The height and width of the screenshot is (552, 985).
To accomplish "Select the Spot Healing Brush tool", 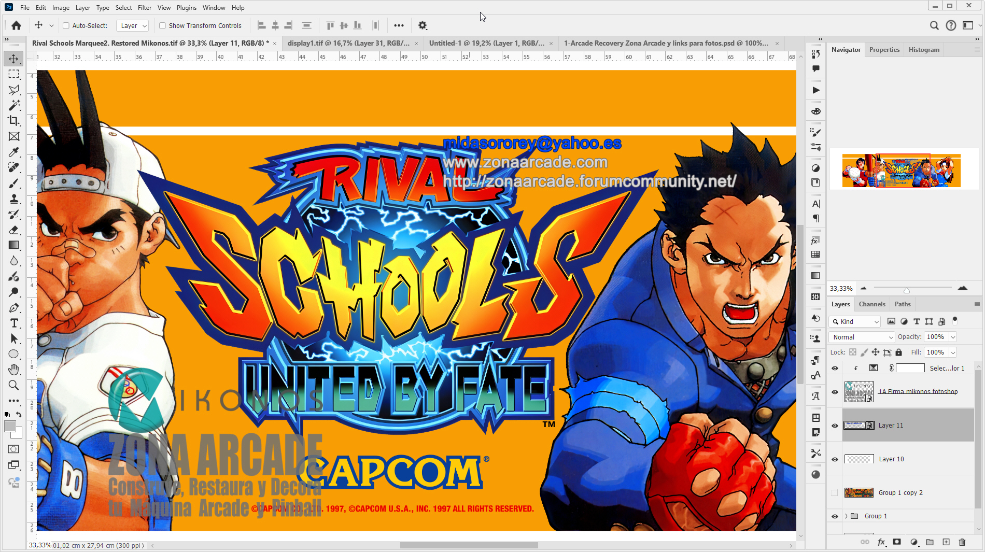I will 14,167.
